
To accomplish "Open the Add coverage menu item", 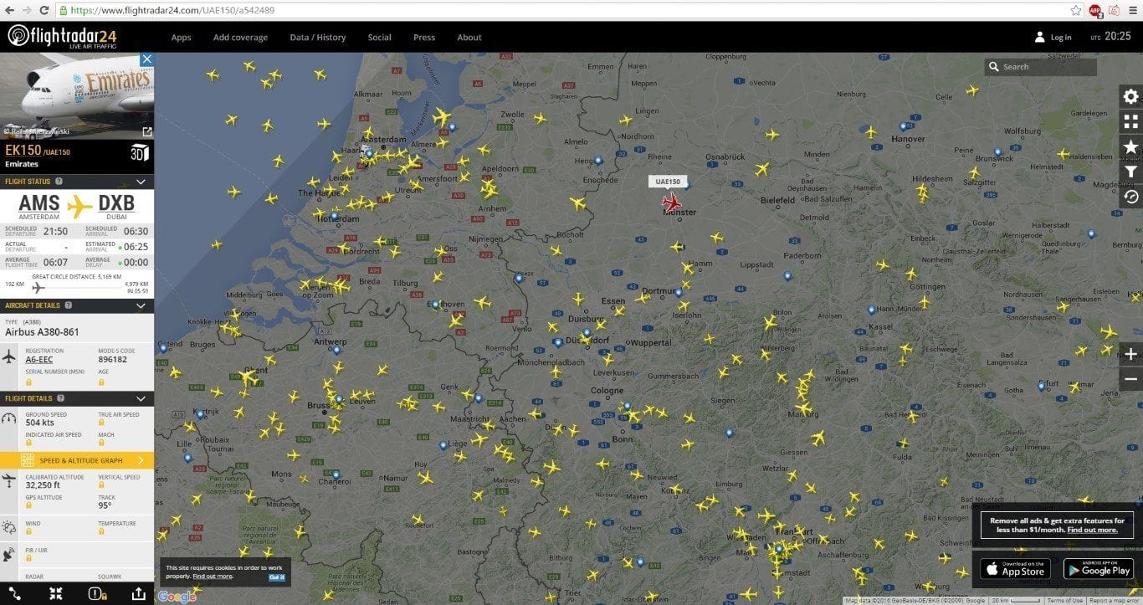I will (x=240, y=38).
